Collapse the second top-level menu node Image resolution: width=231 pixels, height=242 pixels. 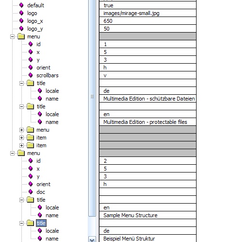[12, 153]
